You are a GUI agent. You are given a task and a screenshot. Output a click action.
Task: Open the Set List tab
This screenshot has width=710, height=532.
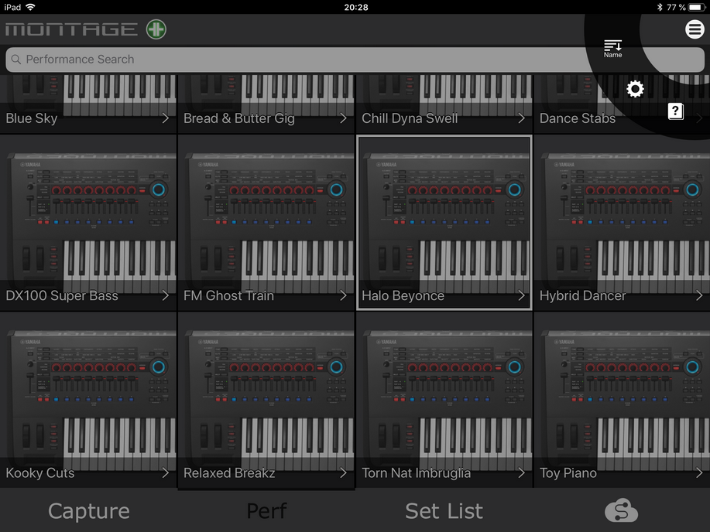[x=444, y=510]
